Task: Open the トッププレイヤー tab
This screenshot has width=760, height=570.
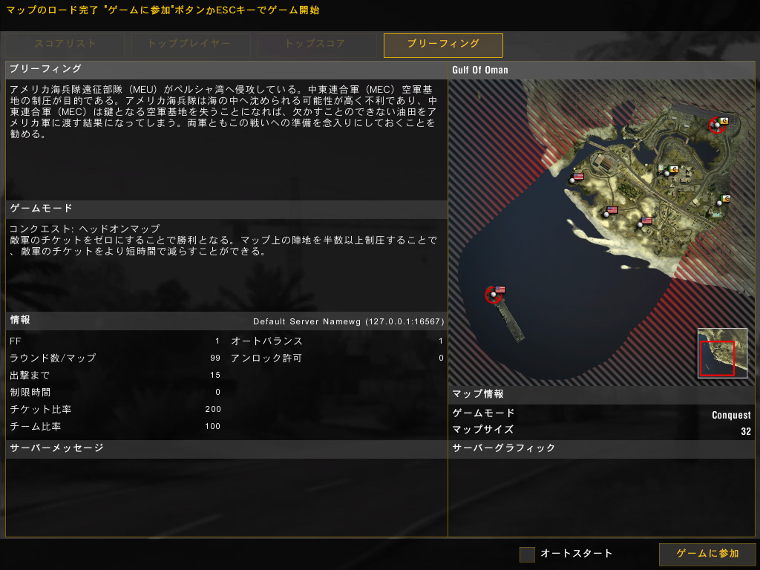Action: pyautogui.click(x=191, y=45)
